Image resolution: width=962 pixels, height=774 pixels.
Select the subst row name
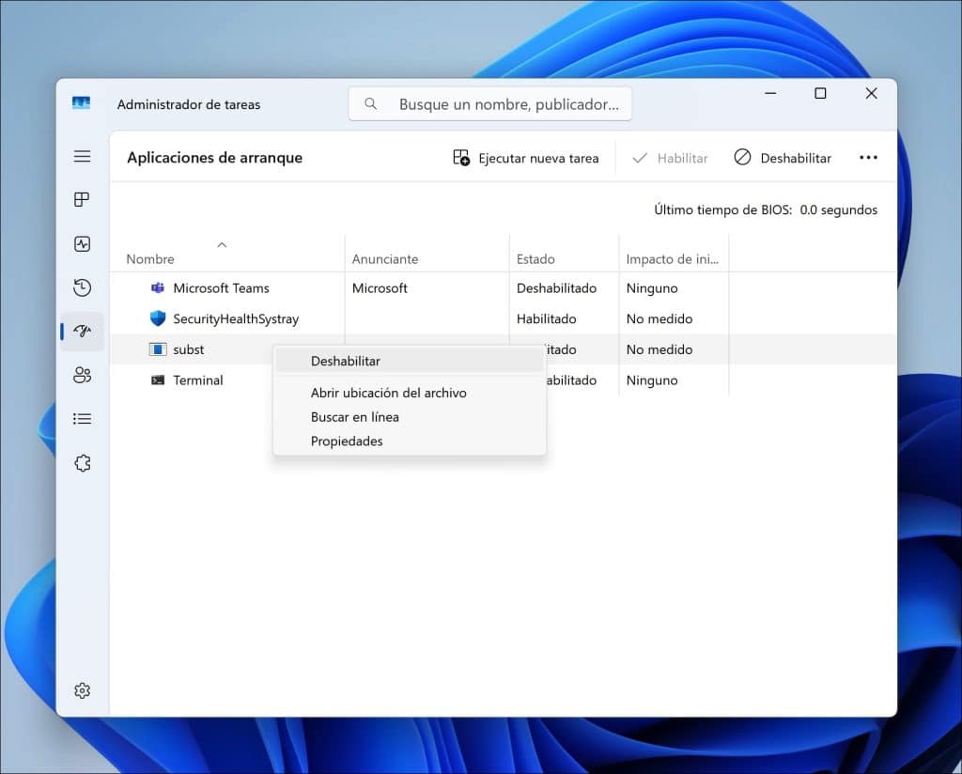click(188, 349)
